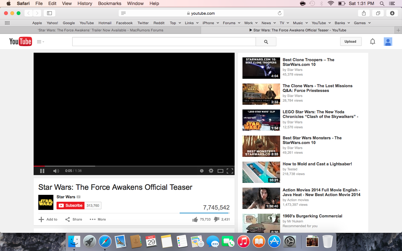The height and width of the screenshot is (251, 402).
Task: Mute the video volume speaker icon
Action: point(56,171)
